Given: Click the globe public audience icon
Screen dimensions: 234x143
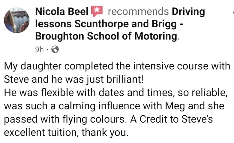Looking at the screenshot, I should click(55, 49).
